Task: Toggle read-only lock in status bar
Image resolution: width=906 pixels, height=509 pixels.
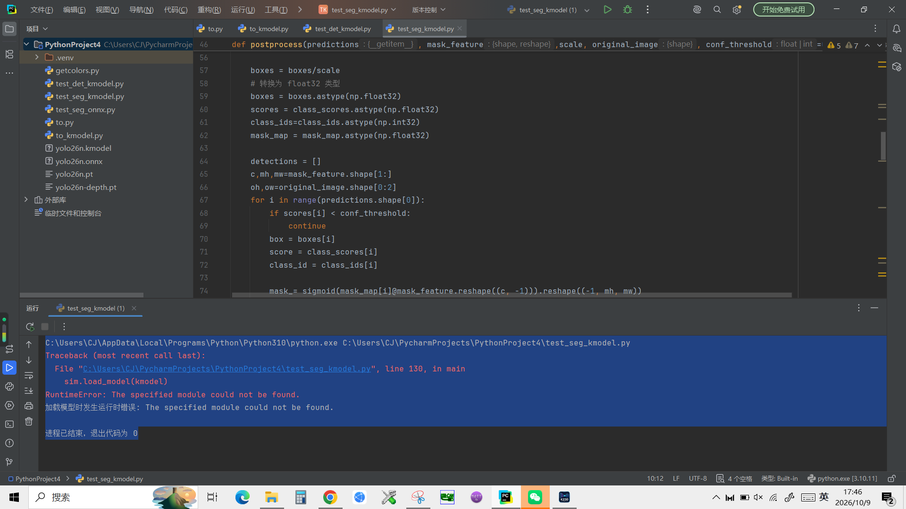Action: 891,479
